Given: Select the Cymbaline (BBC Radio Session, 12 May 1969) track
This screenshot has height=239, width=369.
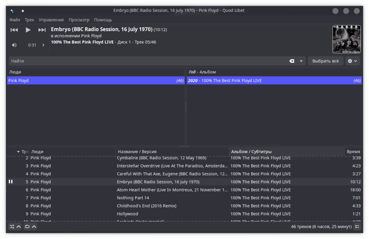Looking at the screenshot, I should pos(184,158).
